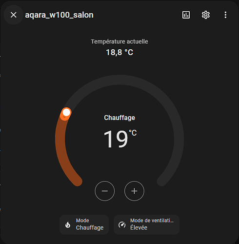Open settings via the gear icon

point(206,15)
